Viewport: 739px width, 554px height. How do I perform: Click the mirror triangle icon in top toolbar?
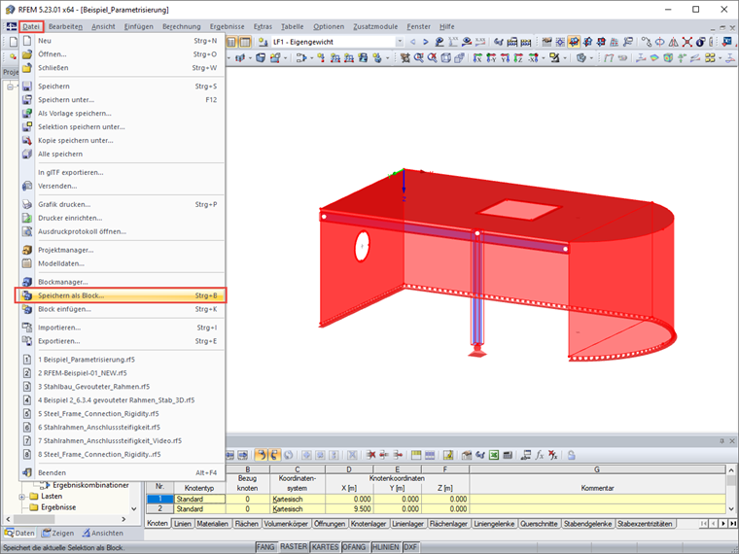click(674, 42)
